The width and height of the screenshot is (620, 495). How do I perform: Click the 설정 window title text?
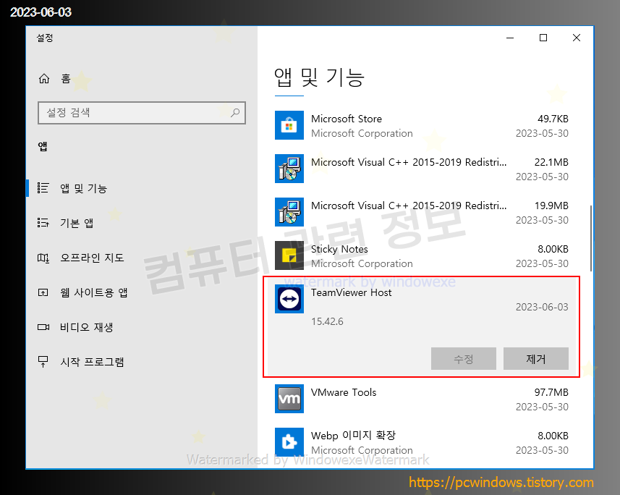pos(45,38)
